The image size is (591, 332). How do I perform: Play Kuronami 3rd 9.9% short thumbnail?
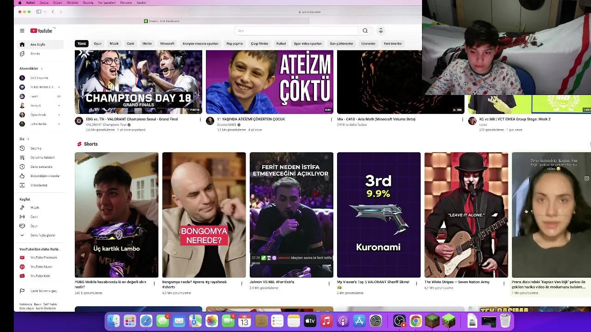379,215
